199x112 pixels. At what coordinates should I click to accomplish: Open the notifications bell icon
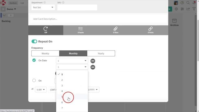point(194,3)
